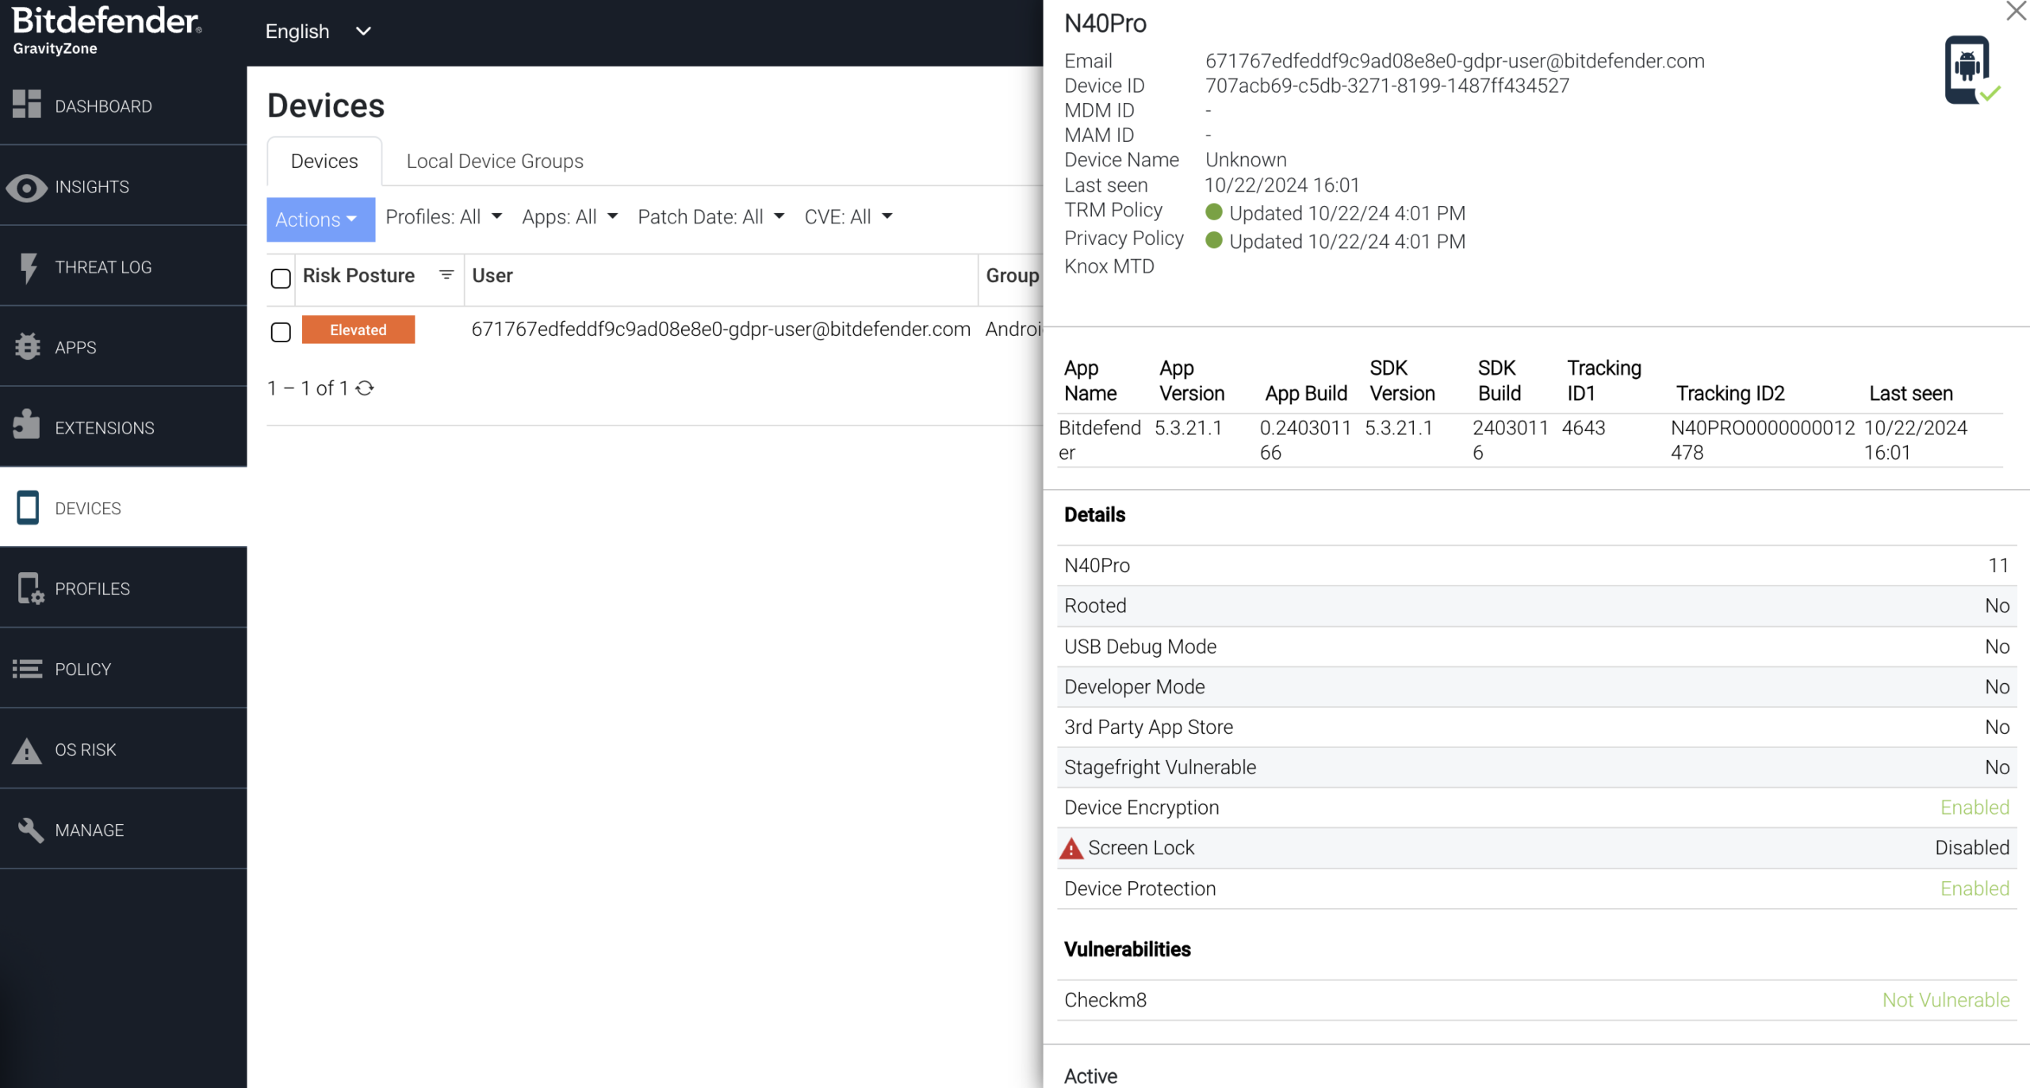Open the Policy menu item

click(82, 670)
